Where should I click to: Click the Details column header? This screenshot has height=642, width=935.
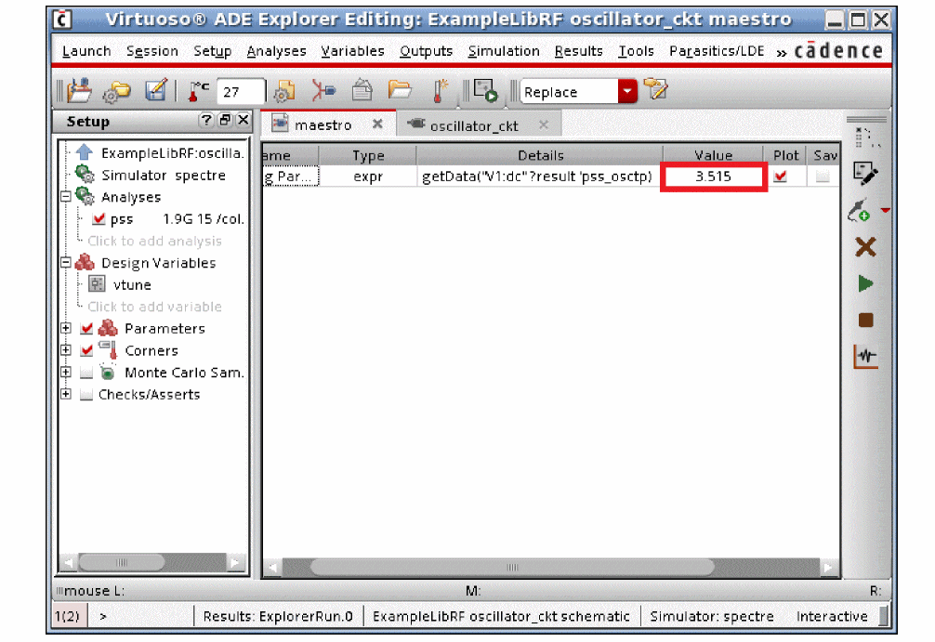[x=540, y=155]
